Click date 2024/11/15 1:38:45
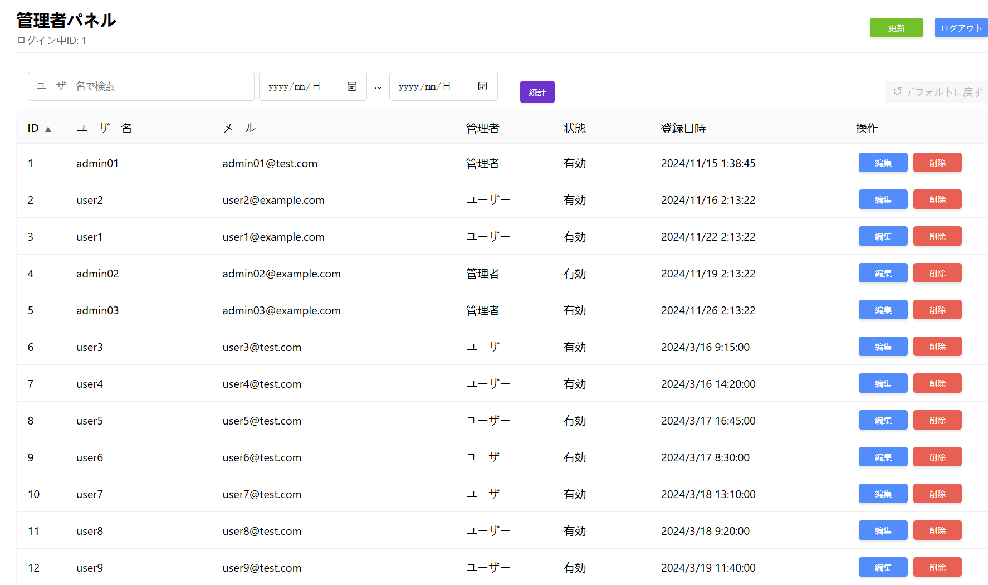 point(708,163)
